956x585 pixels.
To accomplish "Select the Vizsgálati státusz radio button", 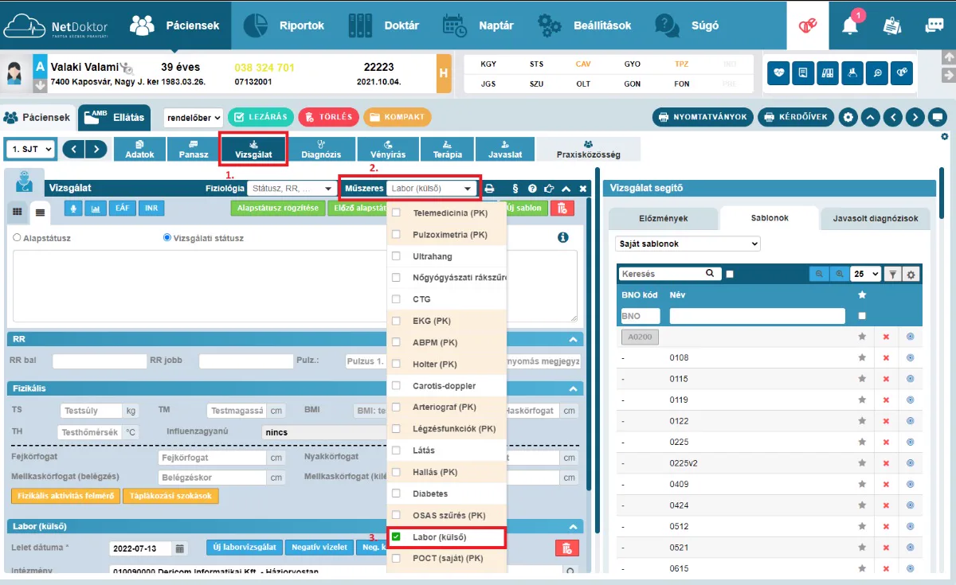I will (x=167, y=237).
